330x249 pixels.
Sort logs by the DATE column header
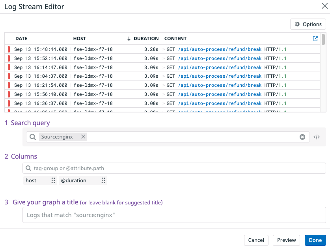(x=21, y=38)
